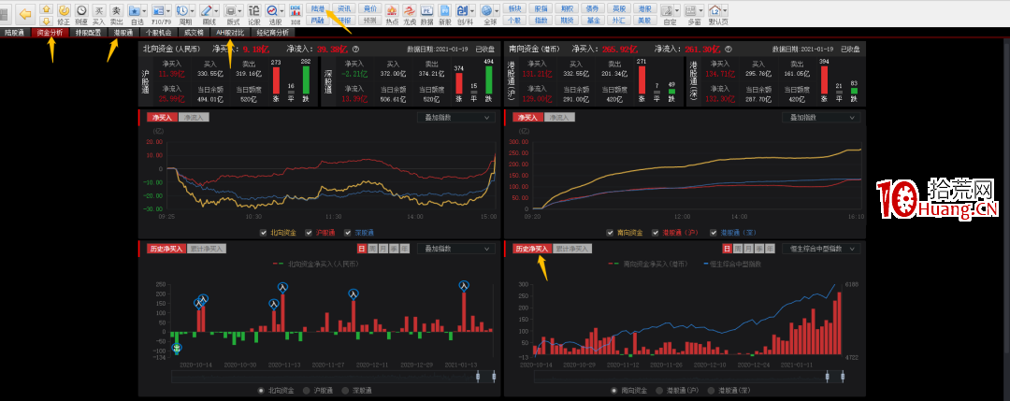1010x401 pixels.
Task: Click the 卖出 sell icon
Action: (x=116, y=13)
